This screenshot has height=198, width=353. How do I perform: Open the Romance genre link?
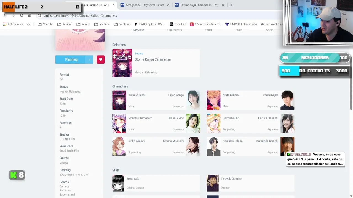pos(65,190)
